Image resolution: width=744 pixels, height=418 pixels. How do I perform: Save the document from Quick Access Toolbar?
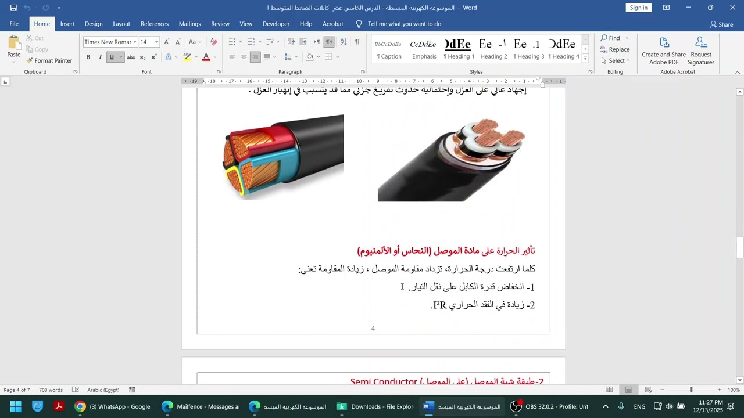13,8
